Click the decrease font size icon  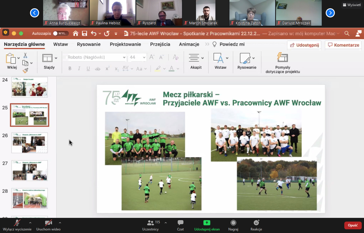161,57
